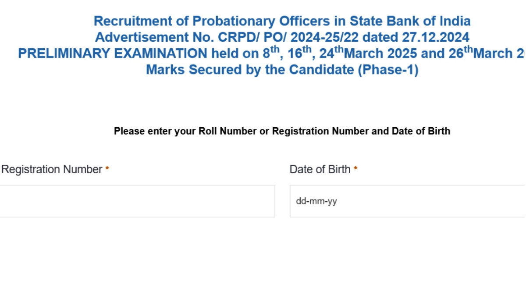Click the "PRELIMINARY EXAMINATION" heading text
This screenshot has height=296, width=526.
[x=112, y=53]
